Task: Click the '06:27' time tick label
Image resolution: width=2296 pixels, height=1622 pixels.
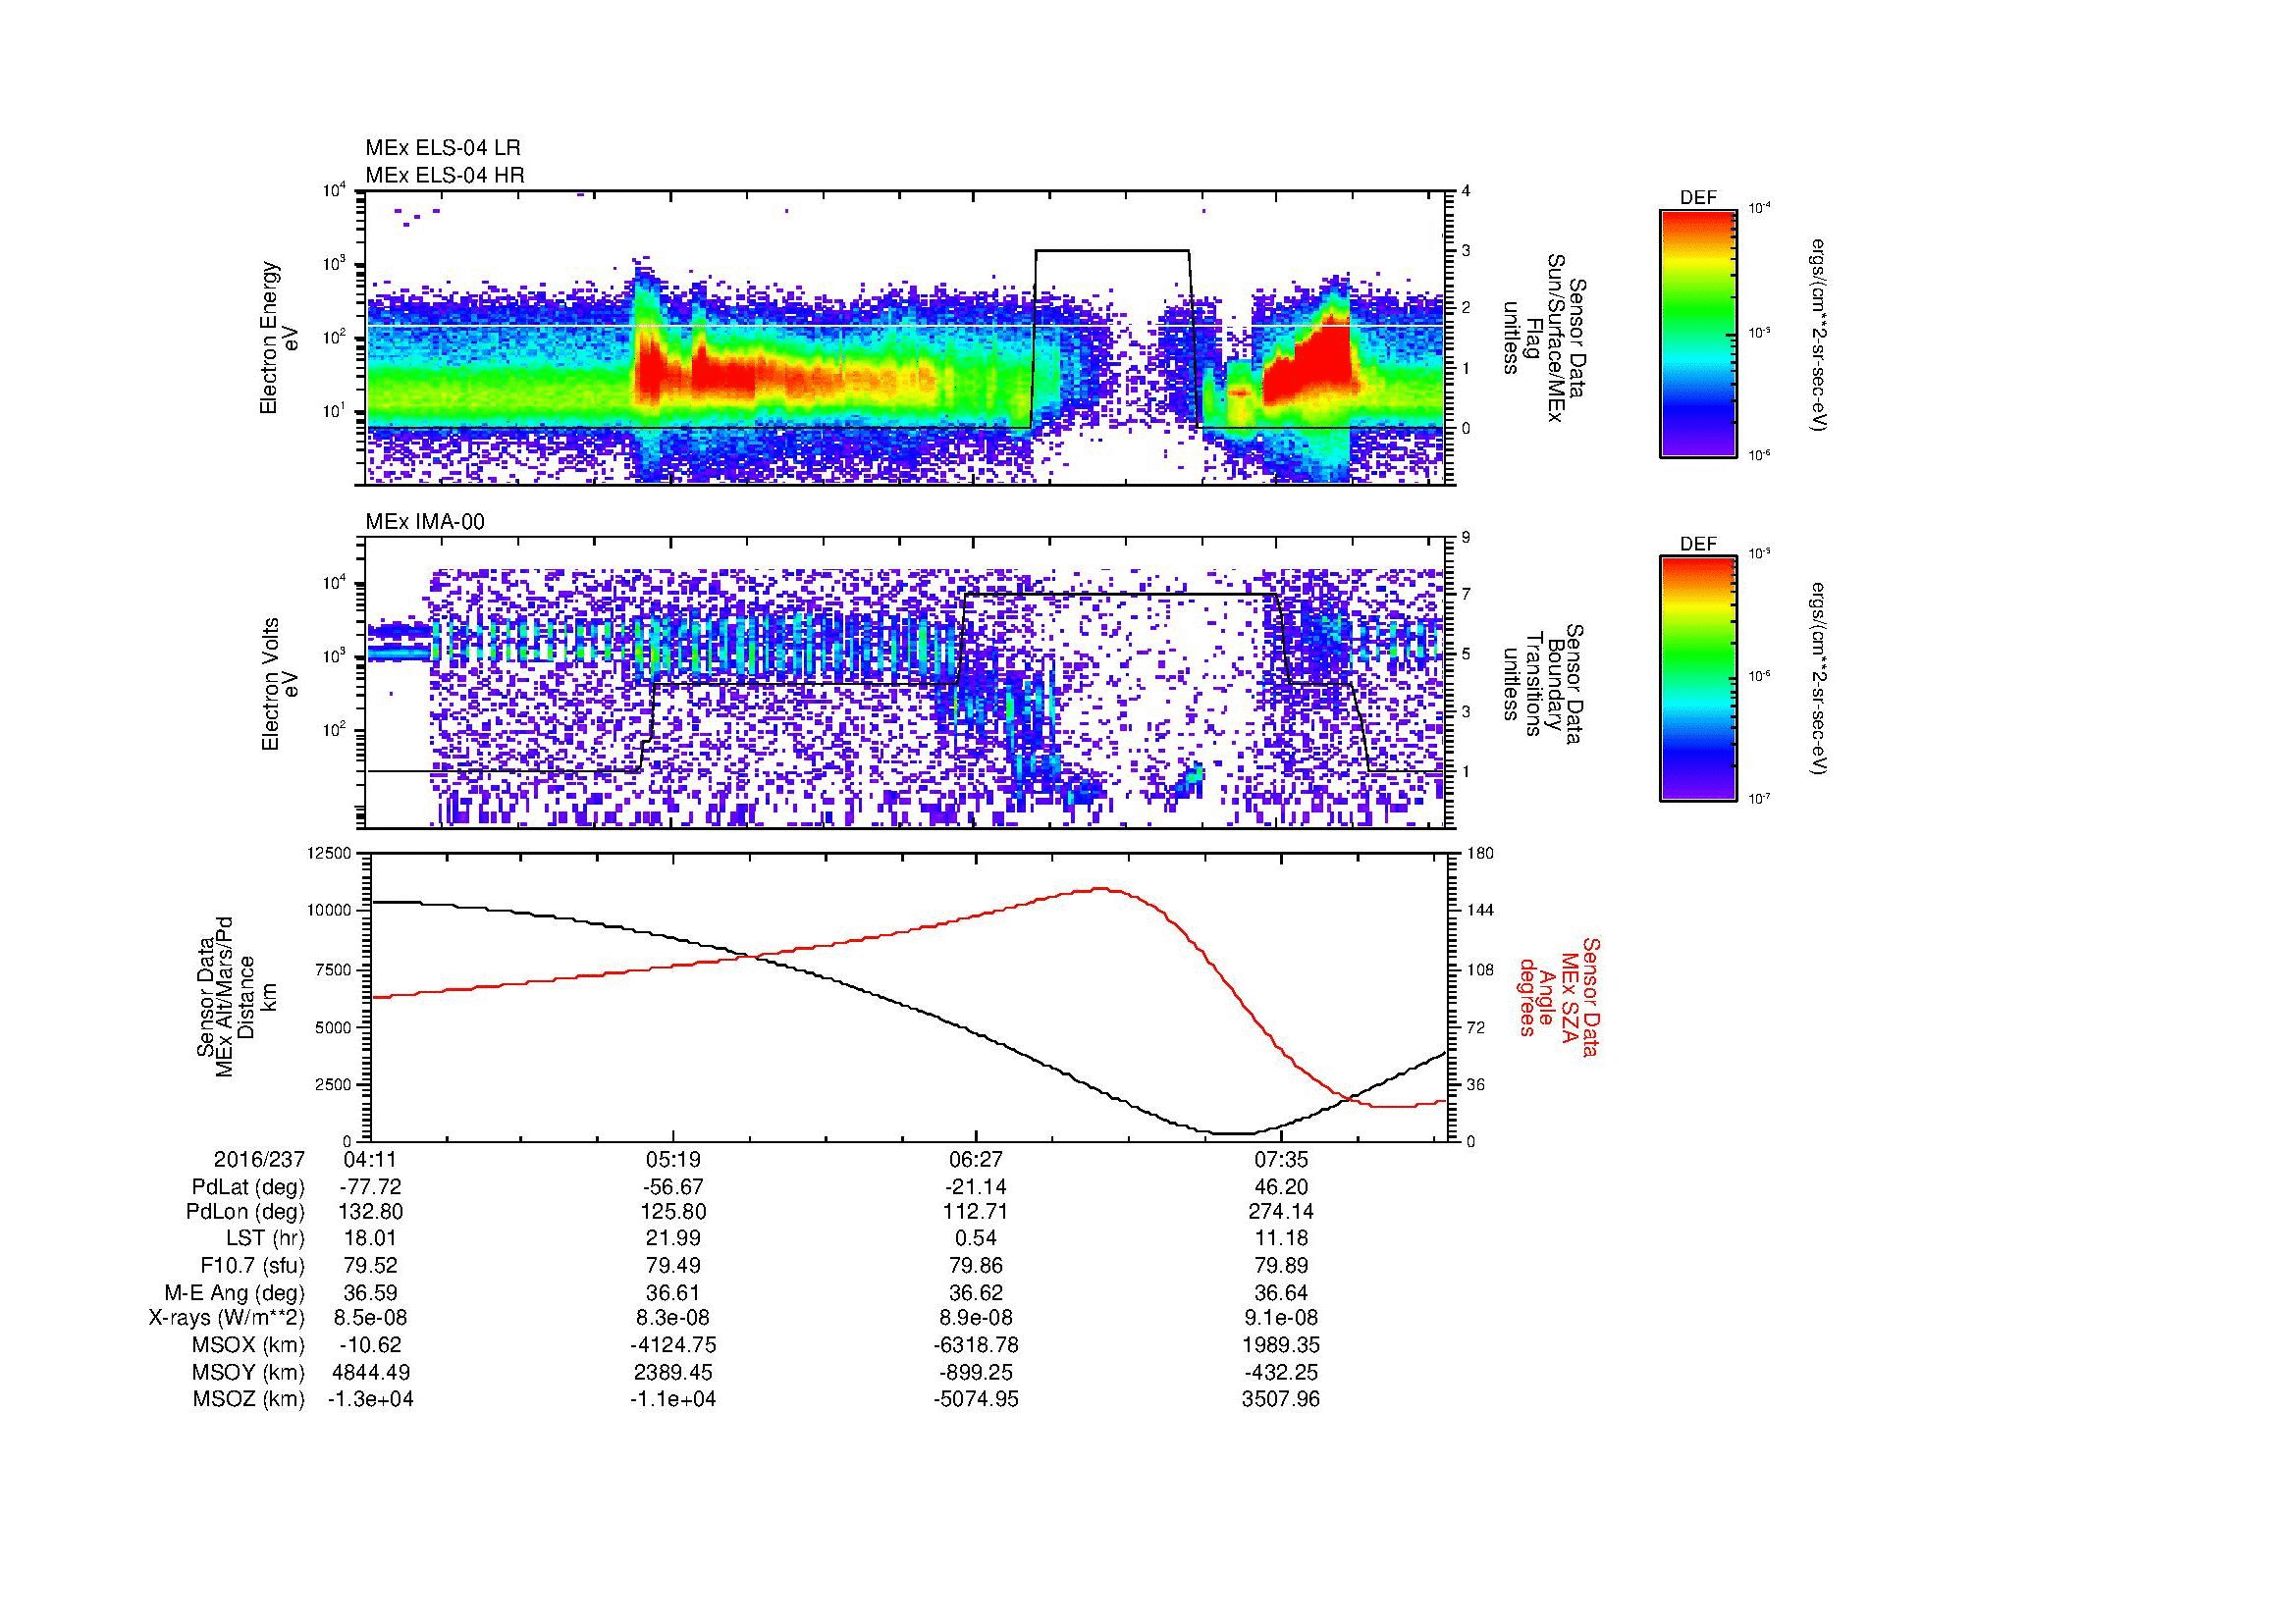Action: click(x=975, y=1159)
